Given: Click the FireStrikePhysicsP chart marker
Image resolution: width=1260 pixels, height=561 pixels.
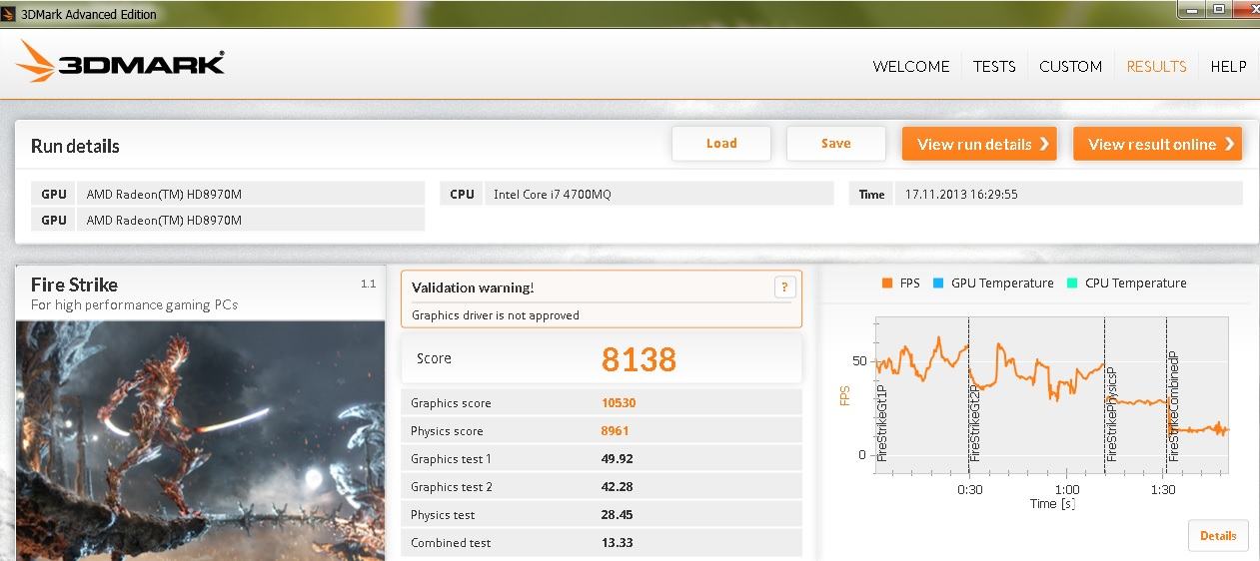Looking at the screenshot, I should coord(1110,414).
